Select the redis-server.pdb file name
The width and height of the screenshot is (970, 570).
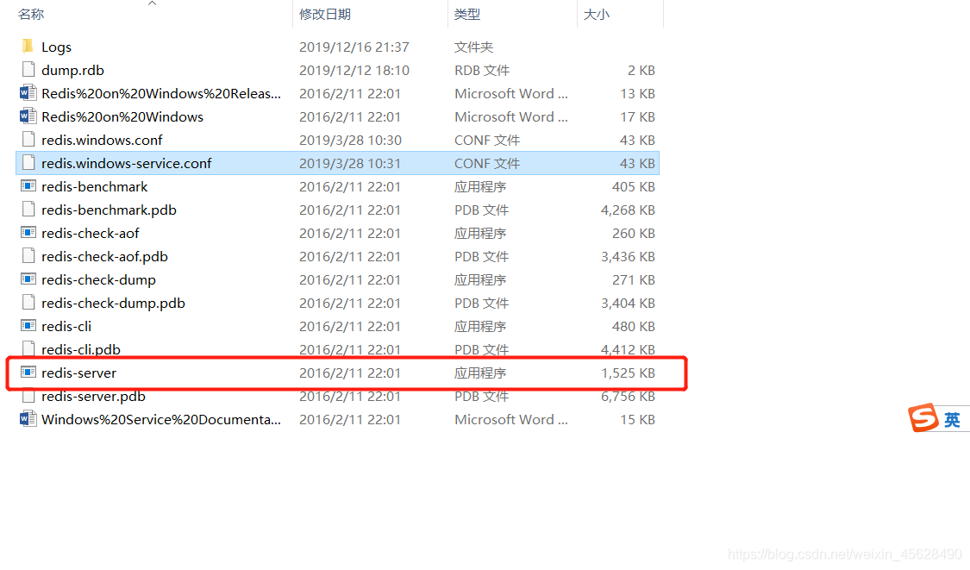pos(93,396)
